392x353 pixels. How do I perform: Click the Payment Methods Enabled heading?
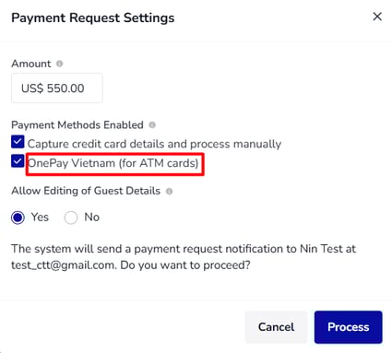(77, 125)
